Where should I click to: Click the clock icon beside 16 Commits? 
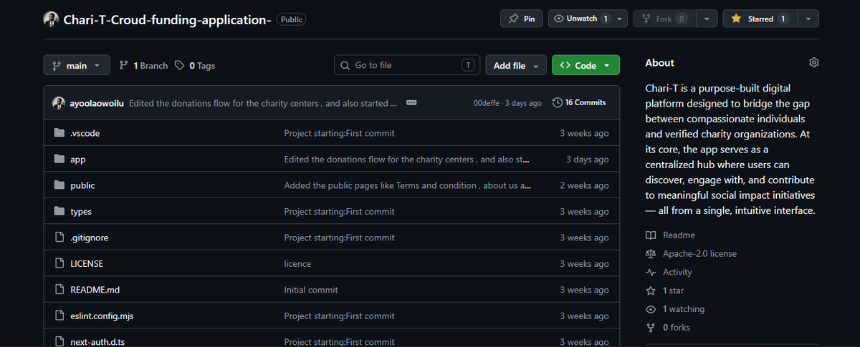pos(558,103)
